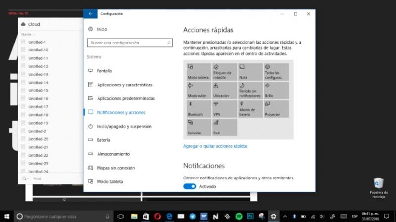Viewport: 396px width, 222px height.
Task: Select the Proyectar quick action tile
Action: (276, 109)
